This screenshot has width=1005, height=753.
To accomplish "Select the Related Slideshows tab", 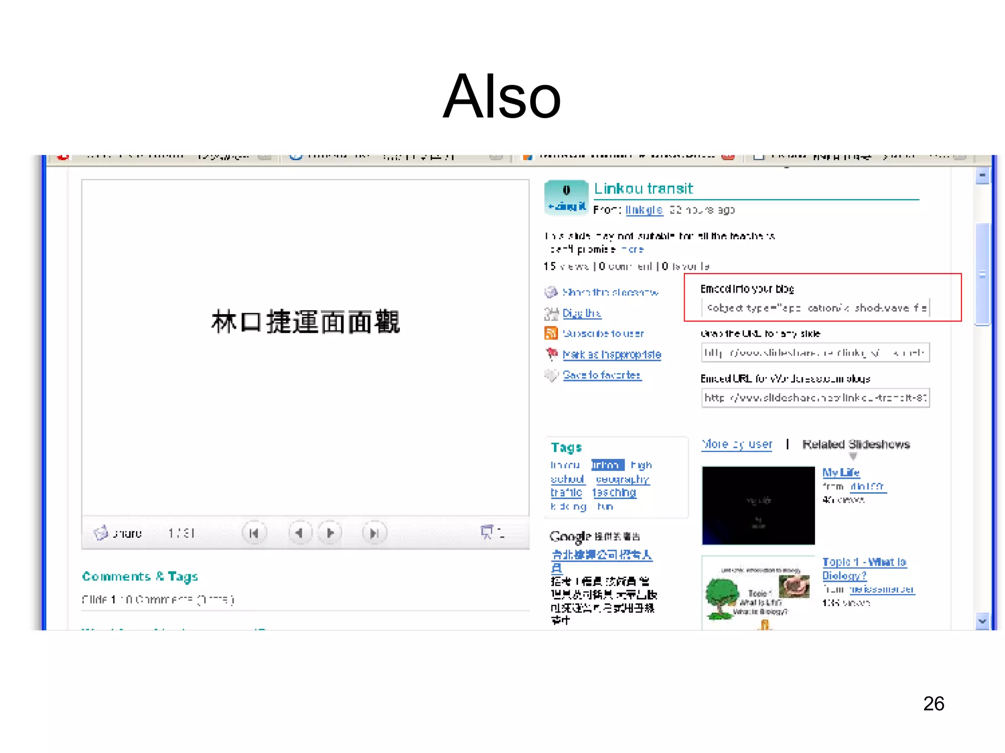I will point(856,444).
